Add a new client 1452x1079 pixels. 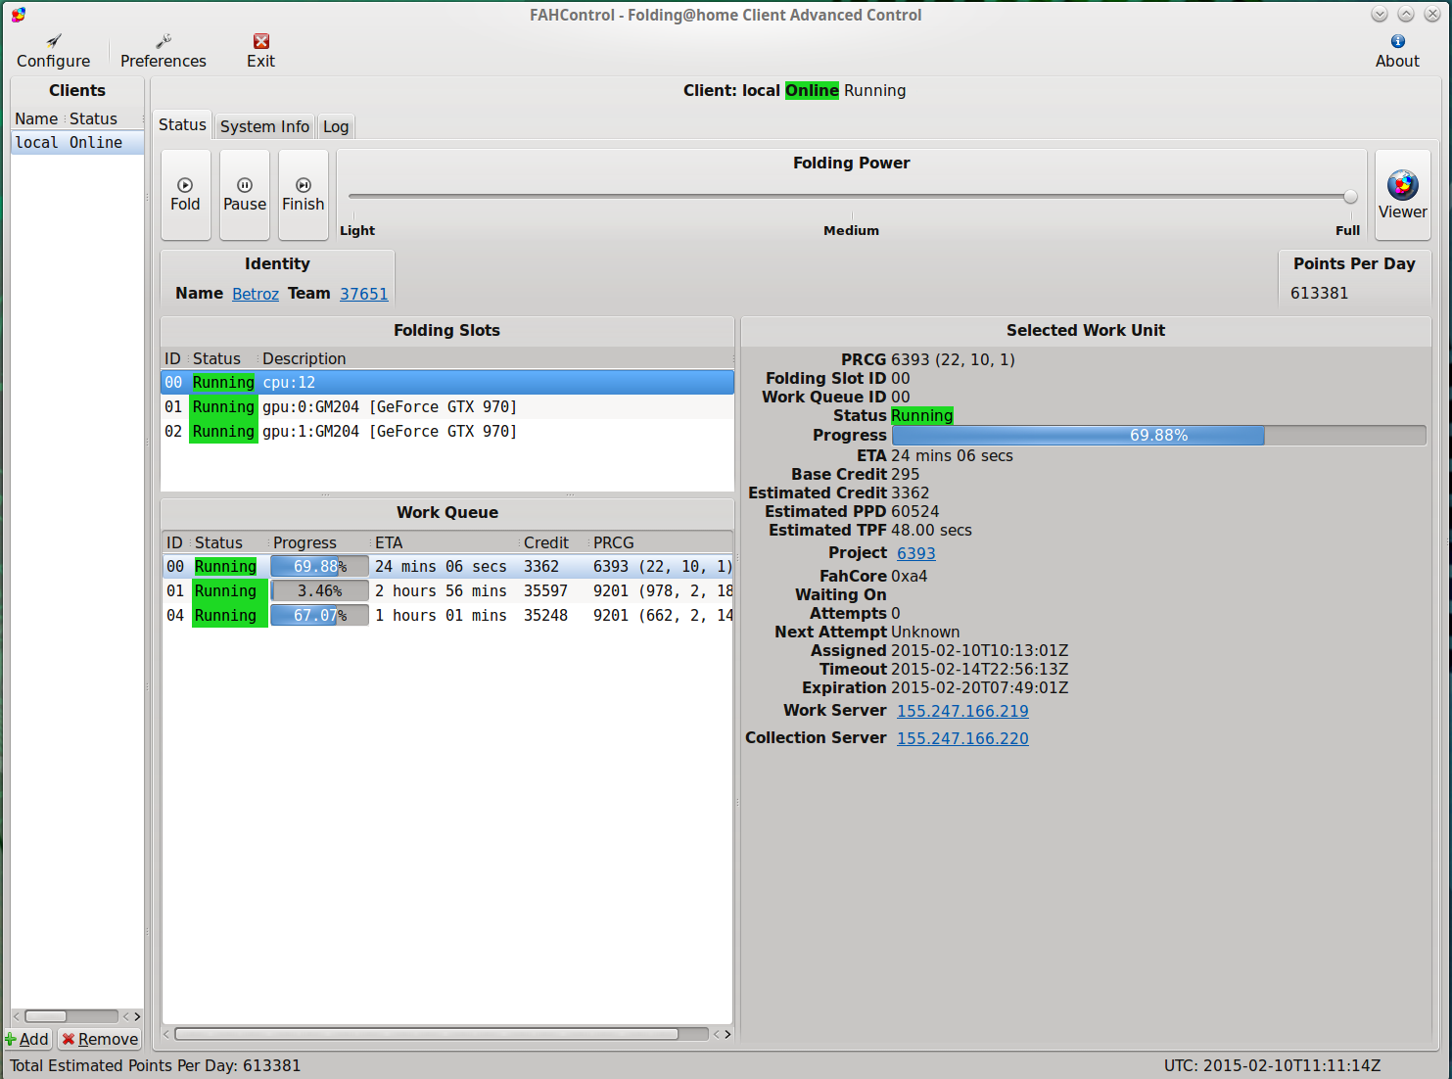coord(27,1039)
